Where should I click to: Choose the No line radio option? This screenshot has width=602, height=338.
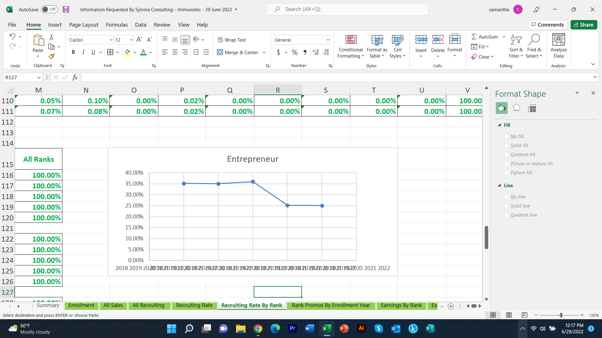coord(506,197)
